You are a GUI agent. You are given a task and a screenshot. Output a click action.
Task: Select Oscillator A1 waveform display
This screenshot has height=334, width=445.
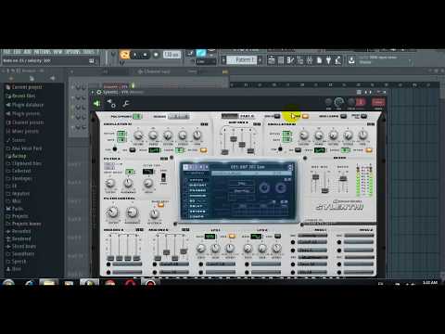pos(154,150)
